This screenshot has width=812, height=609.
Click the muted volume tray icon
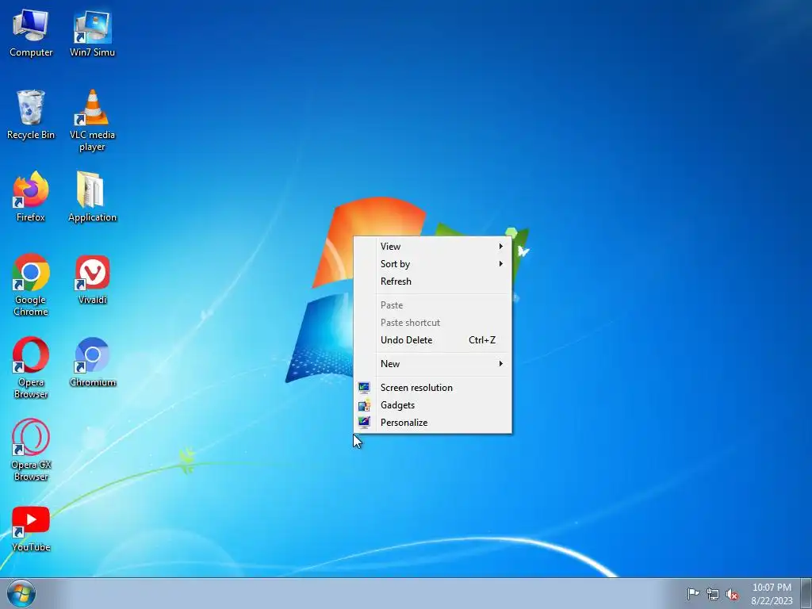click(732, 594)
